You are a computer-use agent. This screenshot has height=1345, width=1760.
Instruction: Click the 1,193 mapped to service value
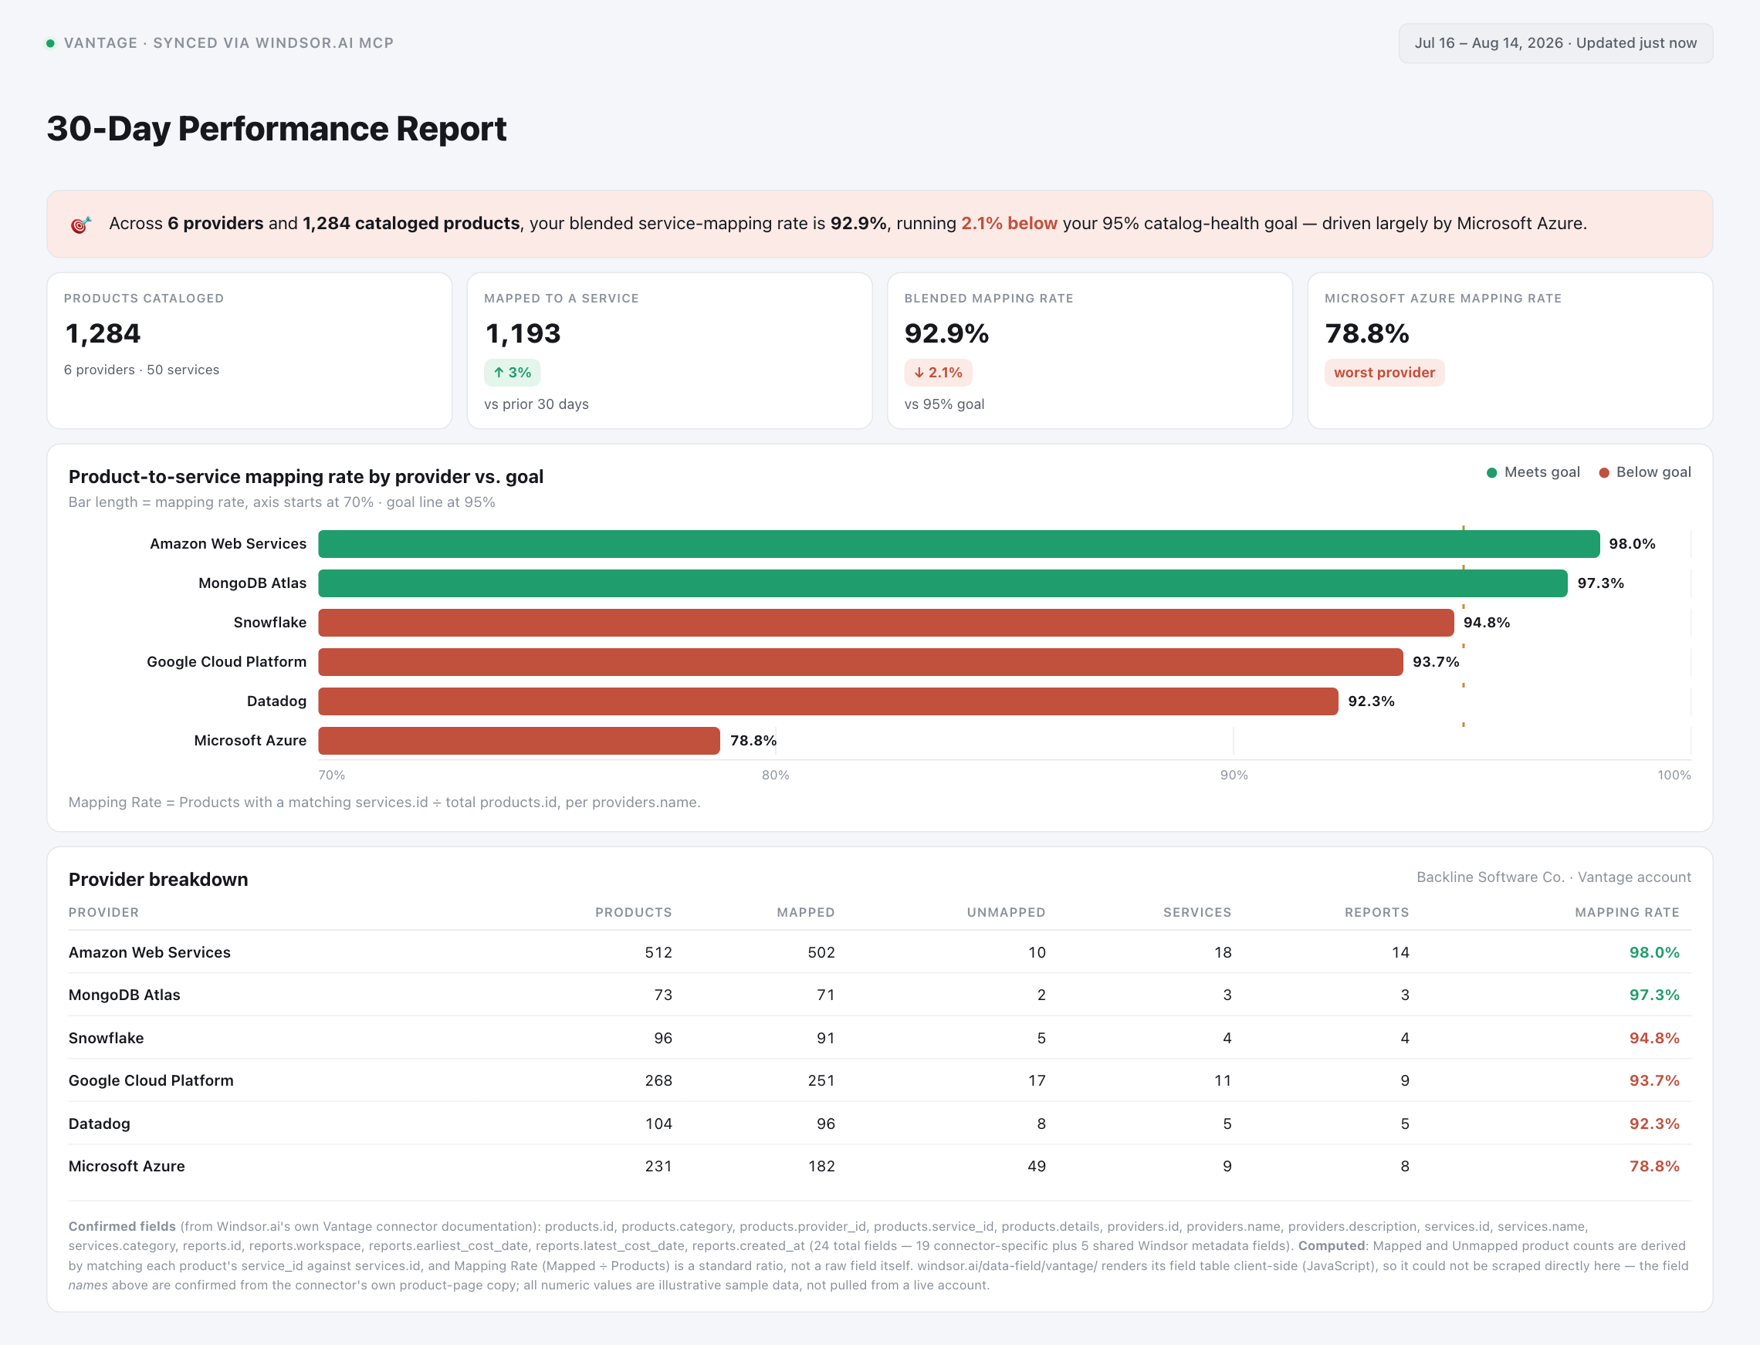pyautogui.click(x=523, y=333)
